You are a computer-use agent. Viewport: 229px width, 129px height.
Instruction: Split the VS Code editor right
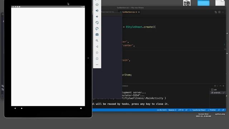219,12
